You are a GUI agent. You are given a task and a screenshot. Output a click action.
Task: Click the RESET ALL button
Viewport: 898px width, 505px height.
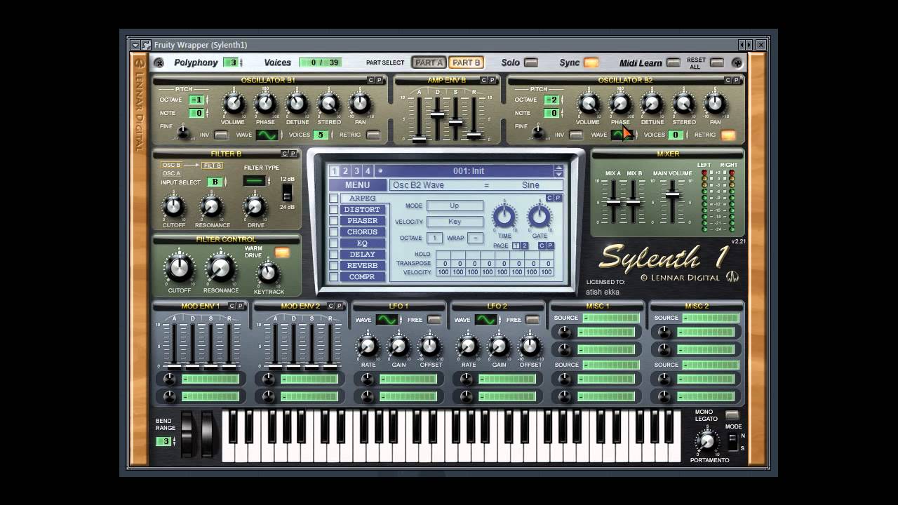(716, 62)
